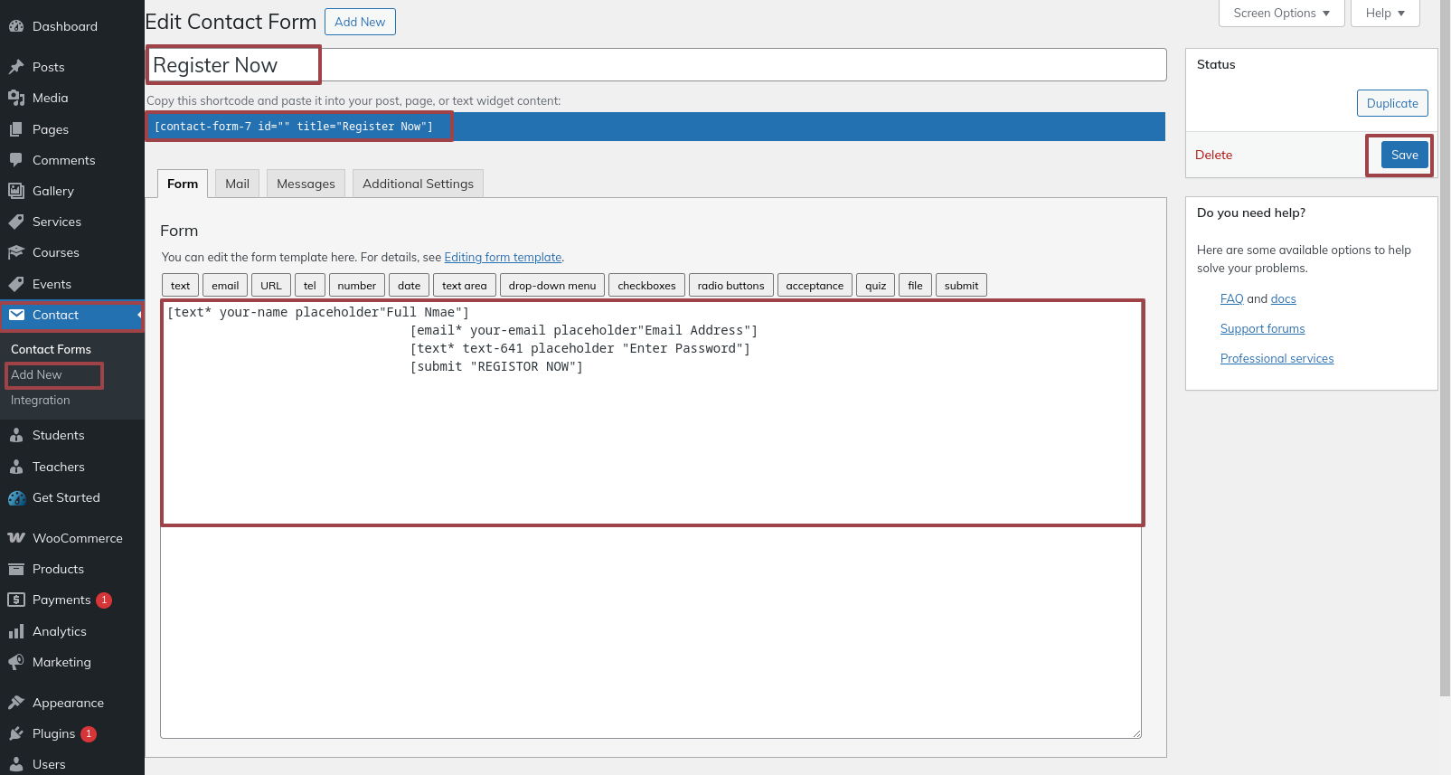Insert a checkboxes tag
Image resolution: width=1451 pixels, height=775 pixels.
click(646, 285)
